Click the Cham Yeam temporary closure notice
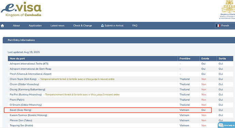Viewport: 235px width, 128px height. [76, 79]
